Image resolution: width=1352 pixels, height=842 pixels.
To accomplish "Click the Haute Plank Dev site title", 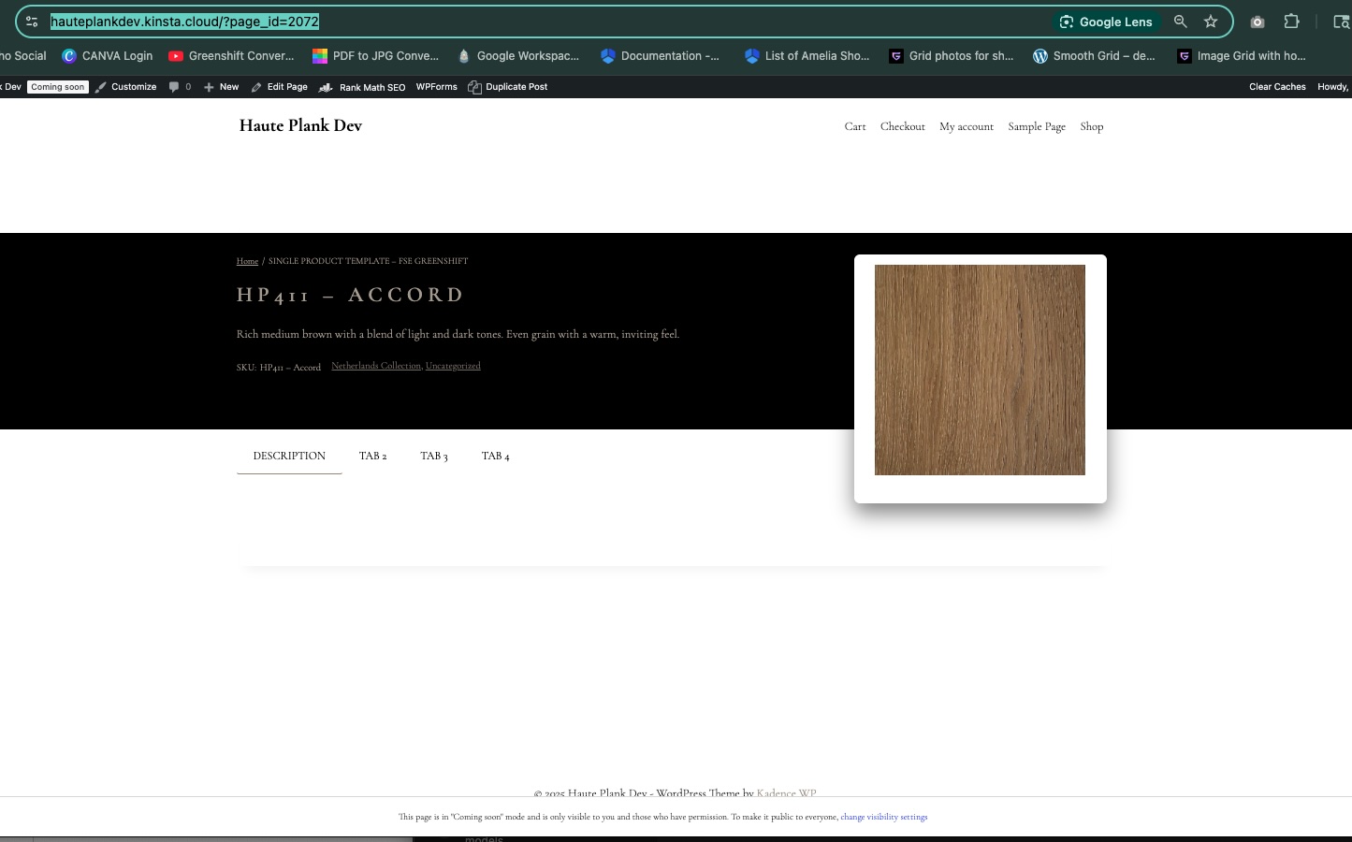I will tap(300, 125).
